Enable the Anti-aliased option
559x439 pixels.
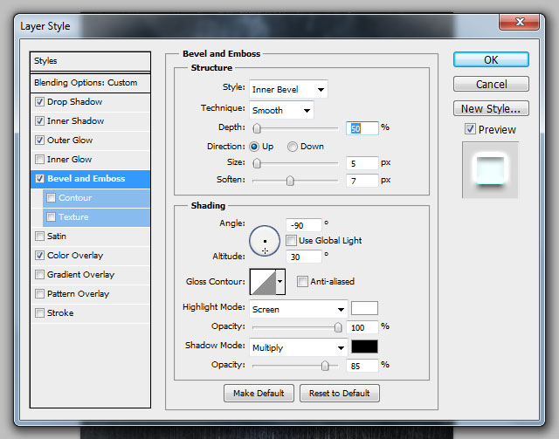(x=302, y=282)
